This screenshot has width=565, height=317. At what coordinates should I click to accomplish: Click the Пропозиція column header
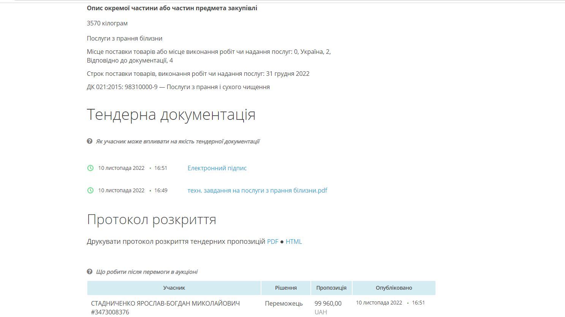point(332,288)
